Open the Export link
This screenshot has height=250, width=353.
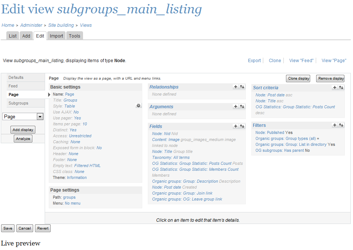click(x=254, y=61)
